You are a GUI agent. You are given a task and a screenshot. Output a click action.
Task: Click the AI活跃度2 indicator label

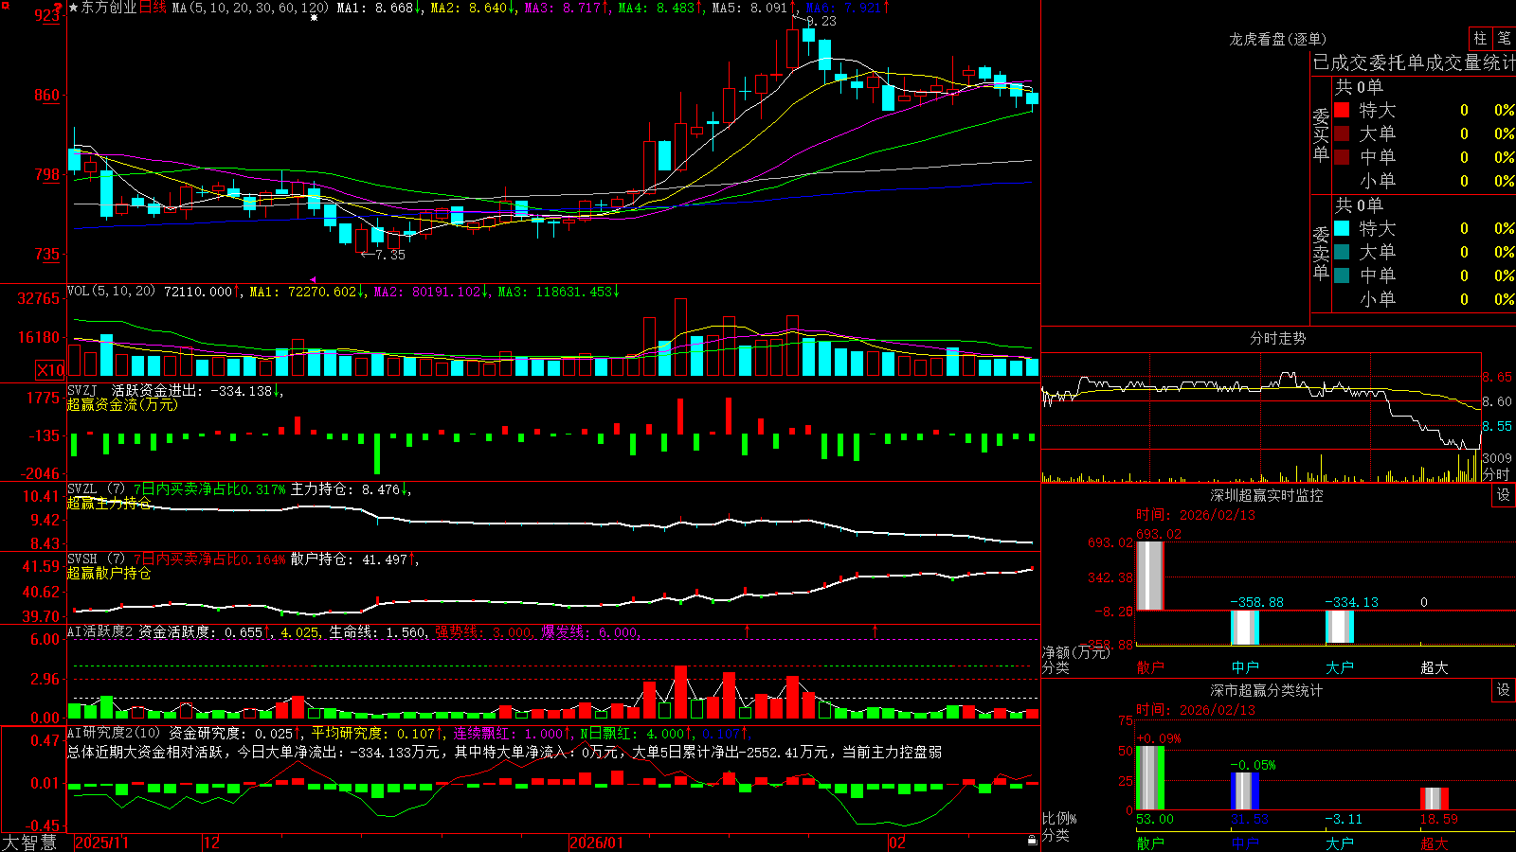point(100,631)
